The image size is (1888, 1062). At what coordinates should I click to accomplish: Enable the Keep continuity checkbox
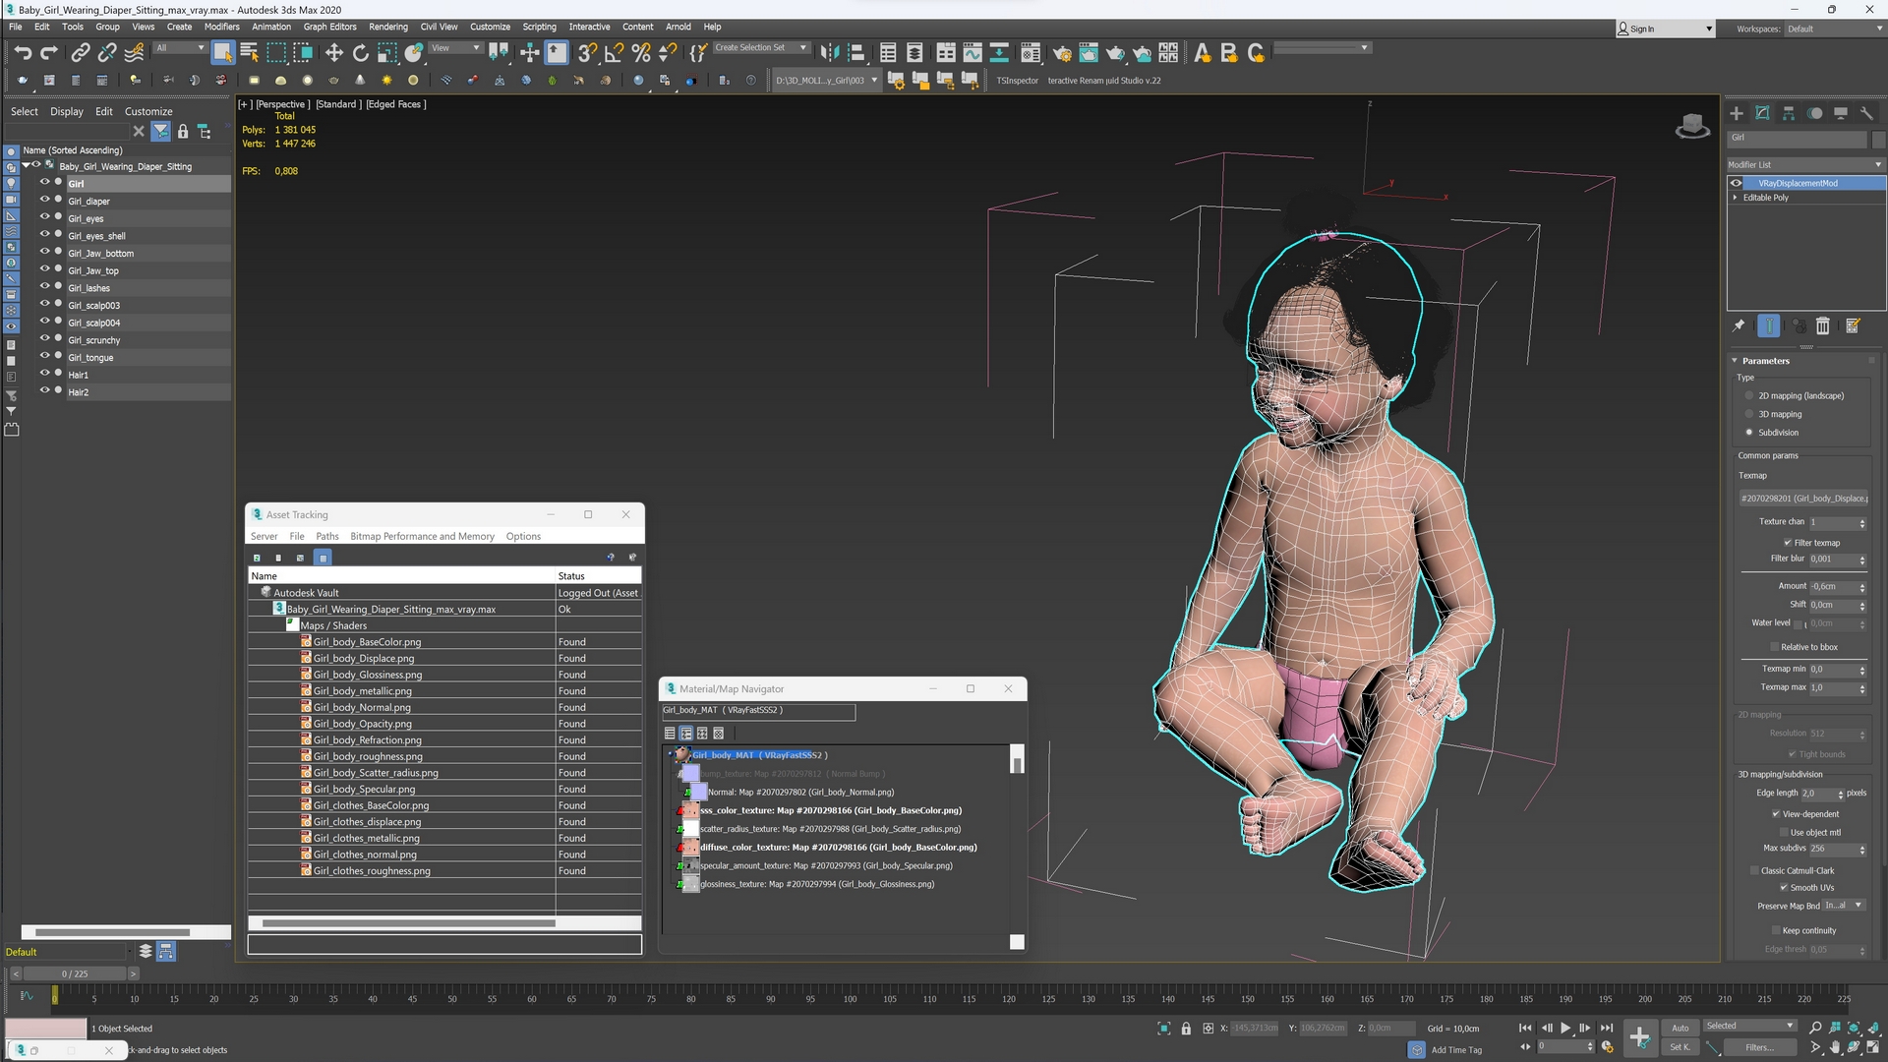(1776, 930)
